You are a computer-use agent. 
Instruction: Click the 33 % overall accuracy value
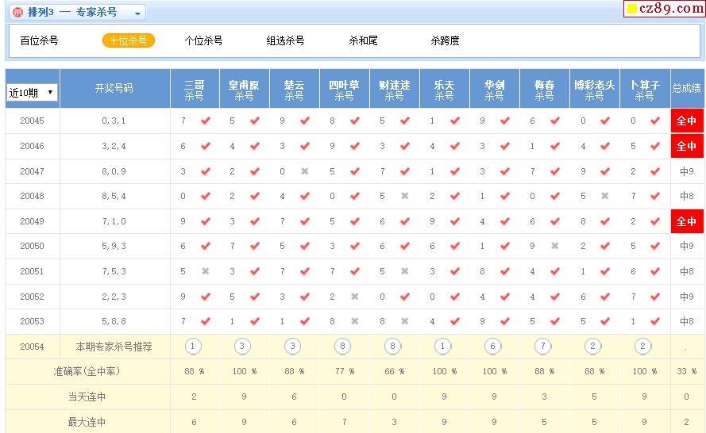687,371
